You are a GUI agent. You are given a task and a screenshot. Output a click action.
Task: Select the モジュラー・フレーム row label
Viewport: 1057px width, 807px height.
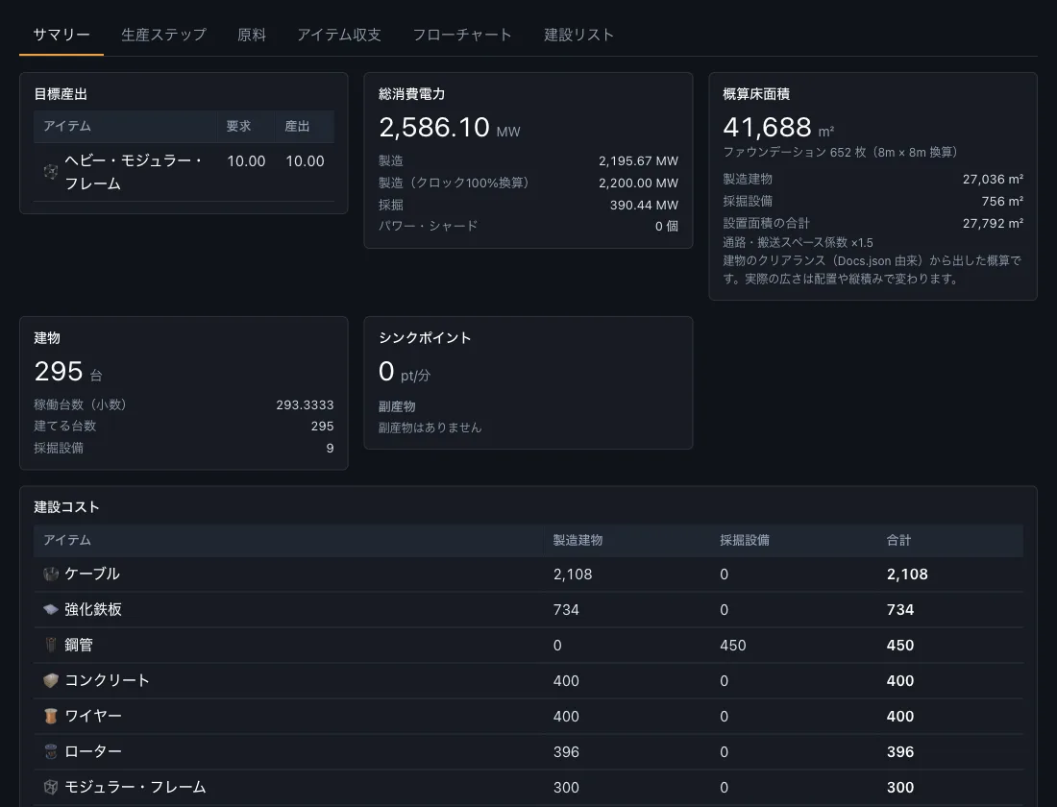135,787
